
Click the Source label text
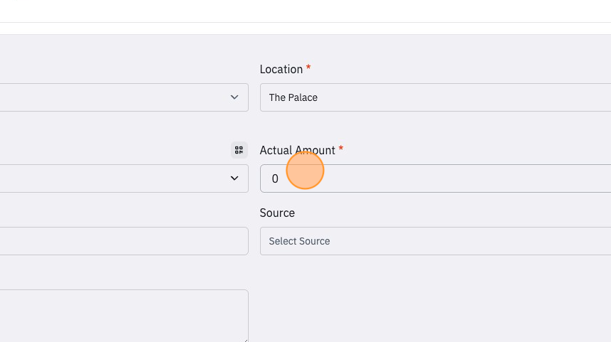(x=277, y=213)
